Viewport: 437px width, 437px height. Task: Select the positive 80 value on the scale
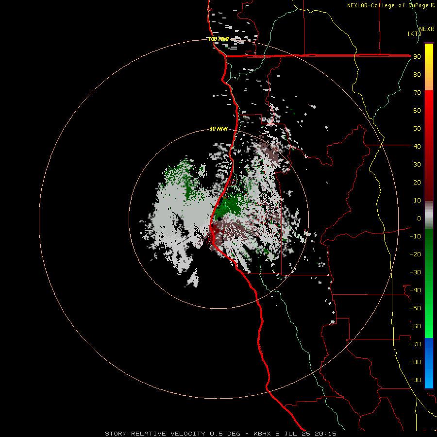tap(417, 75)
